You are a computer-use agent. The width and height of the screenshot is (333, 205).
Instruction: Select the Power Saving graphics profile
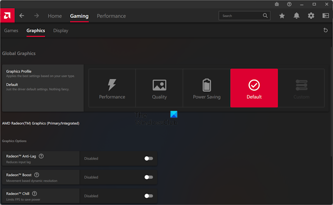coord(206,88)
